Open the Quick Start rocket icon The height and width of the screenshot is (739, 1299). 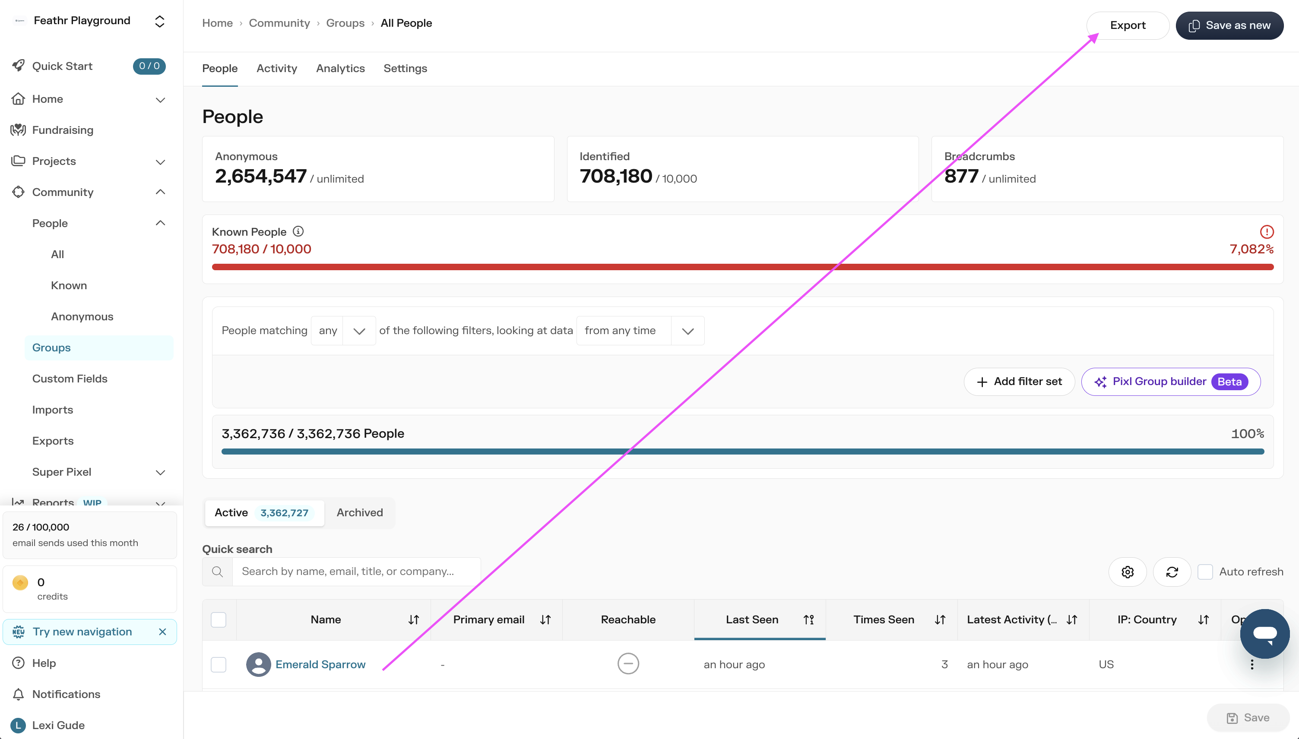[x=18, y=66]
